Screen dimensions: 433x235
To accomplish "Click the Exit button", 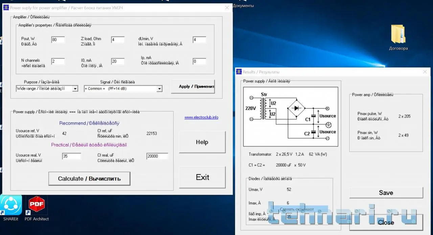I will click(202, 177).
